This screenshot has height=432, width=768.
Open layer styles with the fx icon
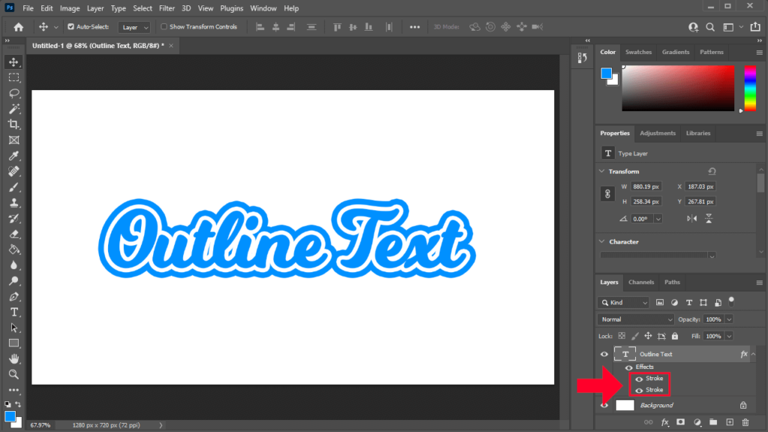pos(665,422)
